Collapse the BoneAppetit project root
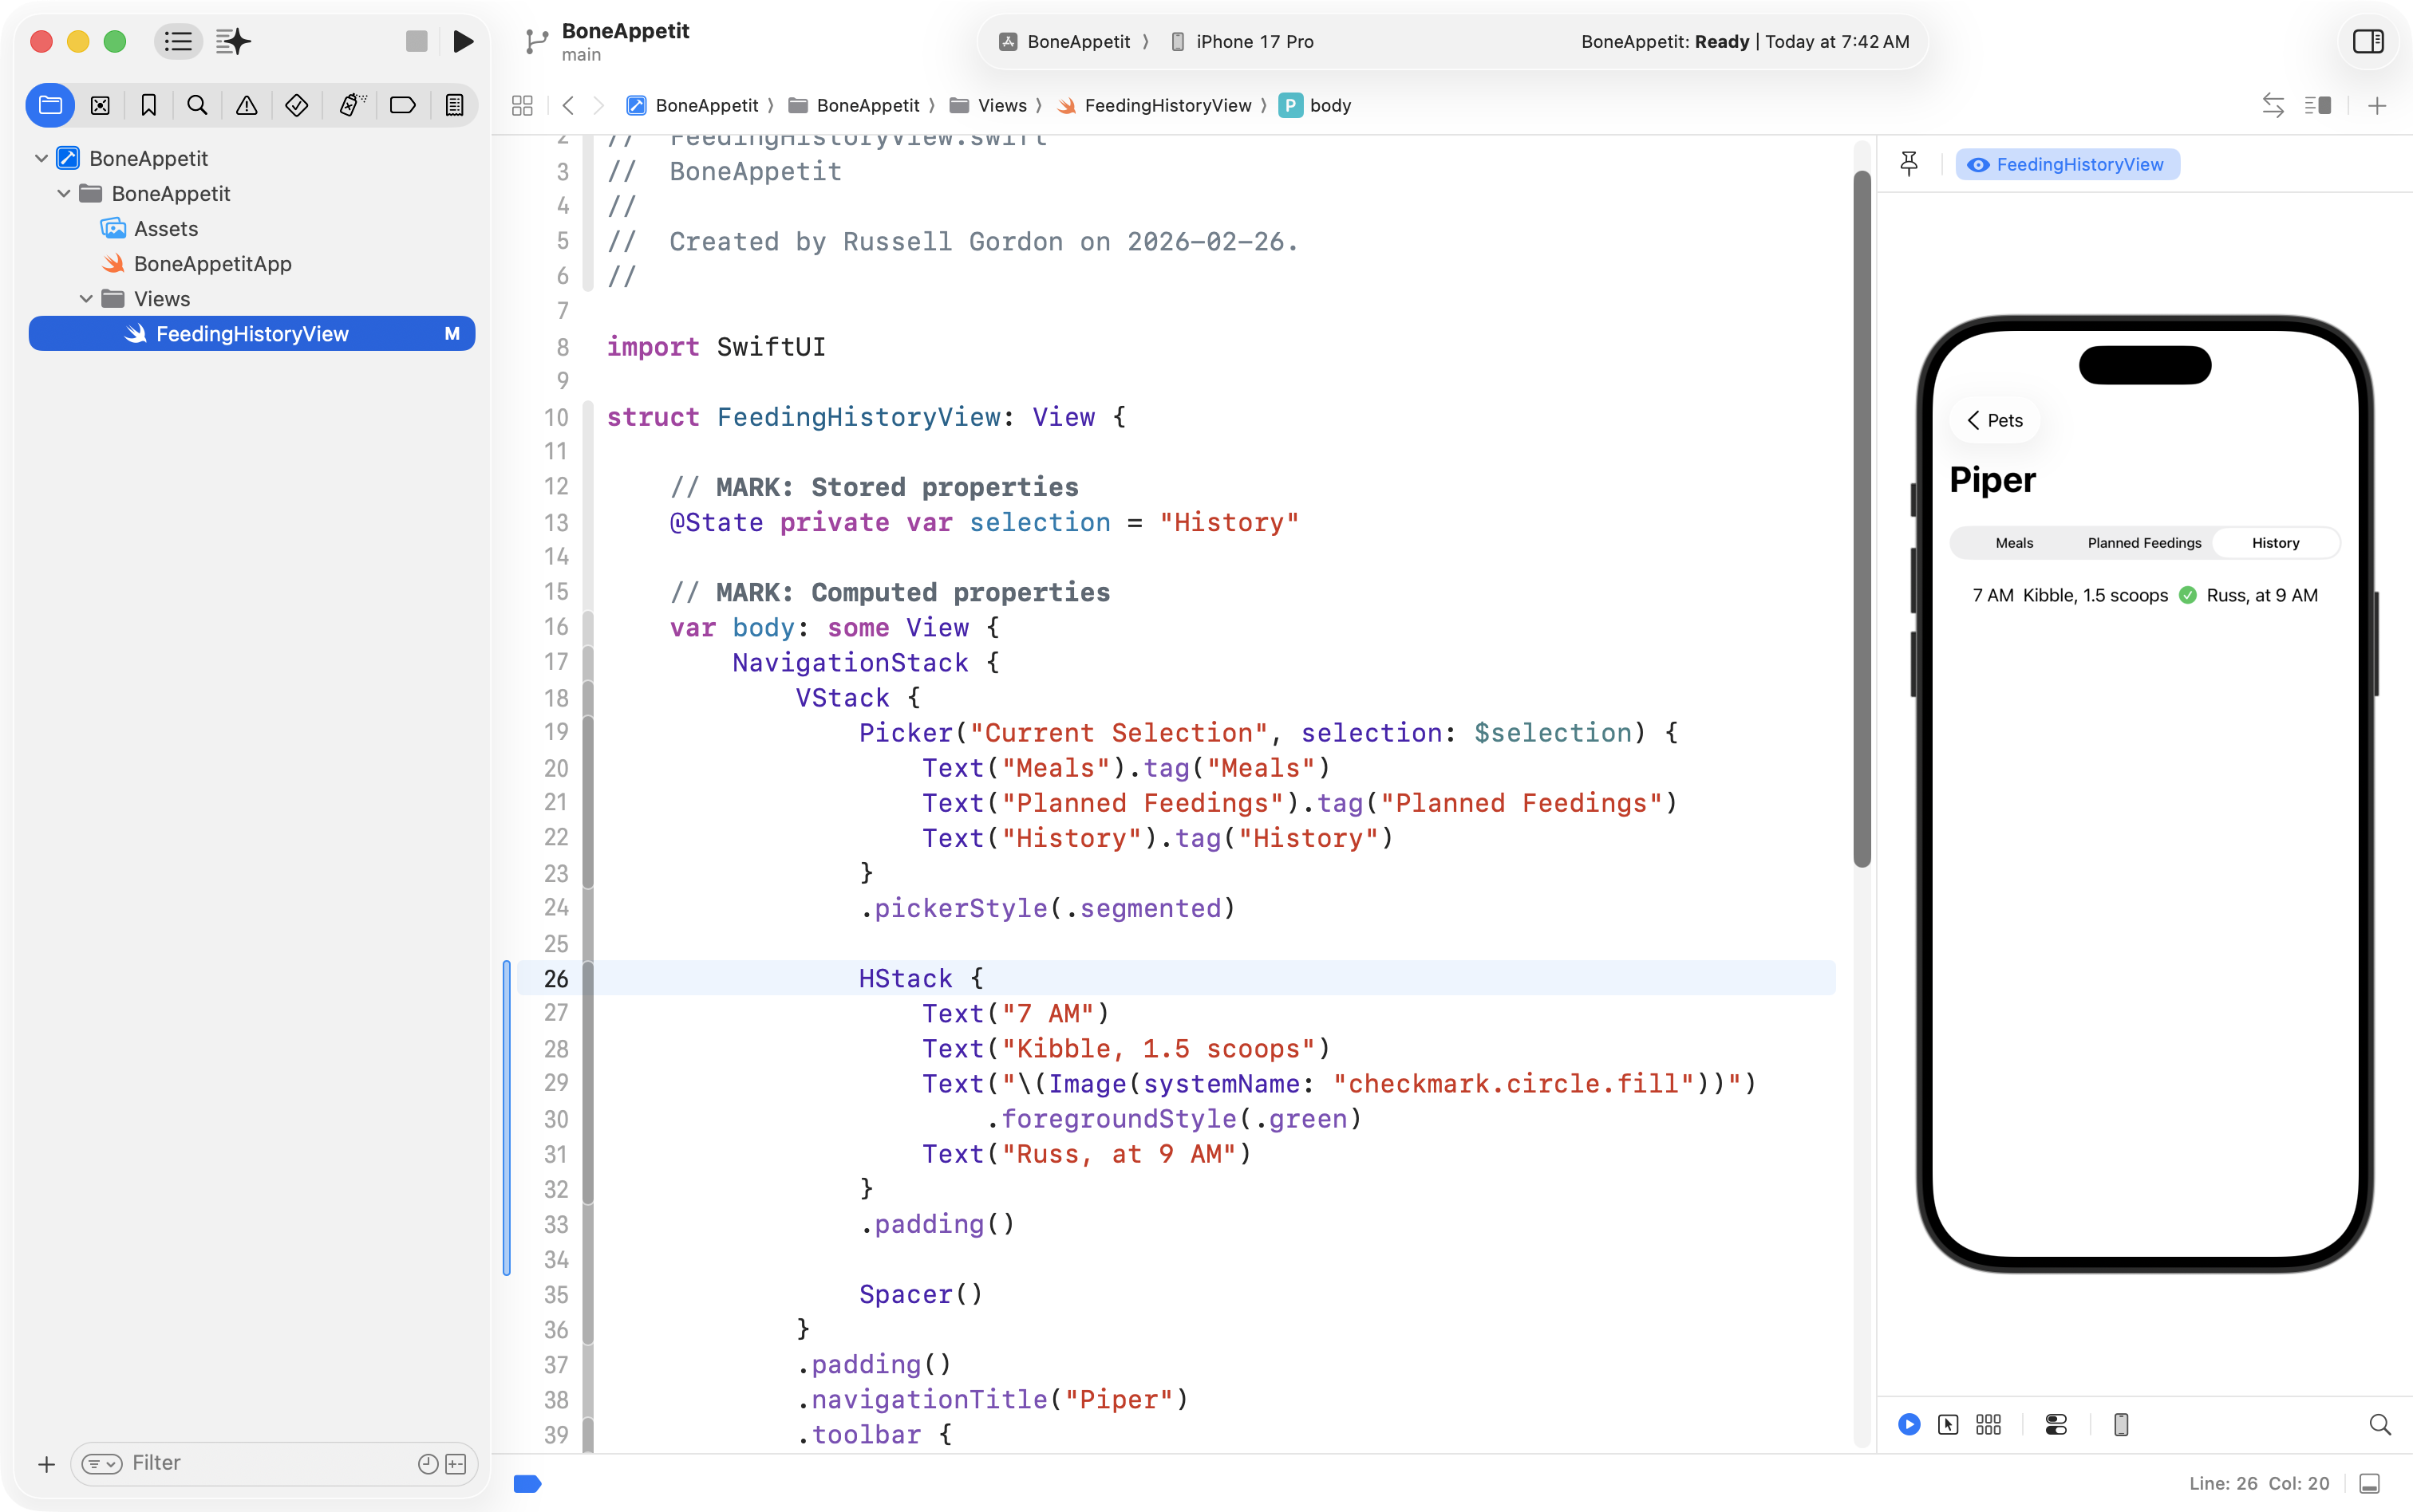The width and height of the screenshot is (2413, 1512). coord(41,158)
